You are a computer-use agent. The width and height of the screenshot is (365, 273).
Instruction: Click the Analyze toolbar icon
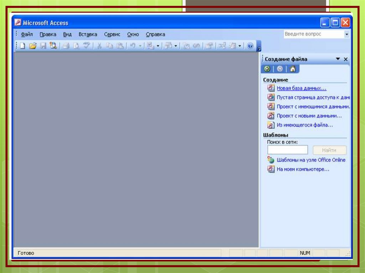click(168, 46)
